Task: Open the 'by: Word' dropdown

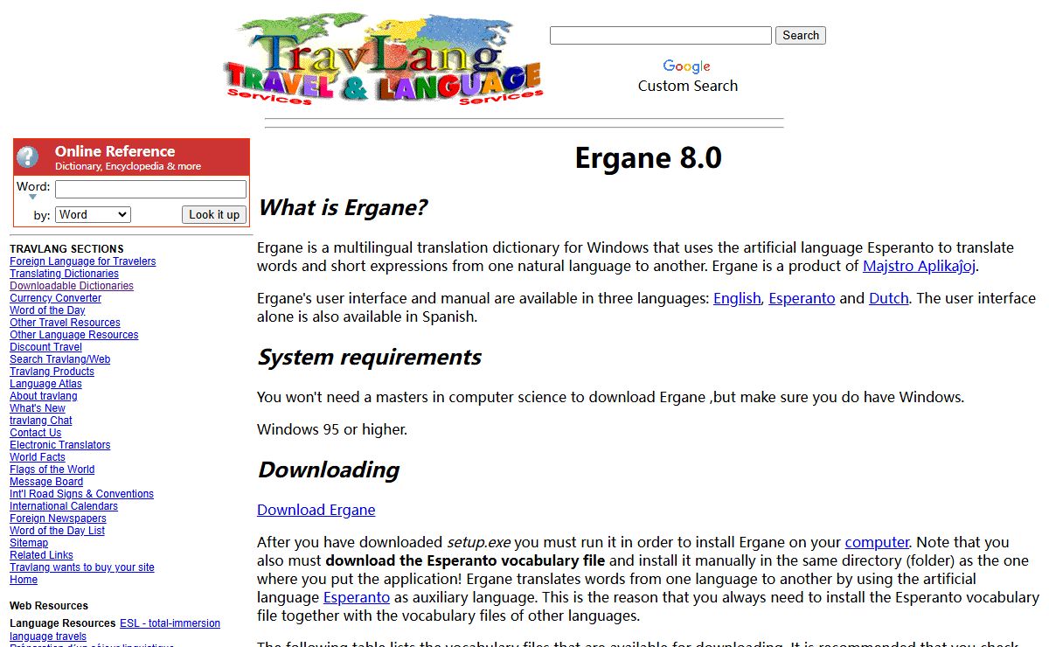Action: pyautogui.click(x=93, y=214)
